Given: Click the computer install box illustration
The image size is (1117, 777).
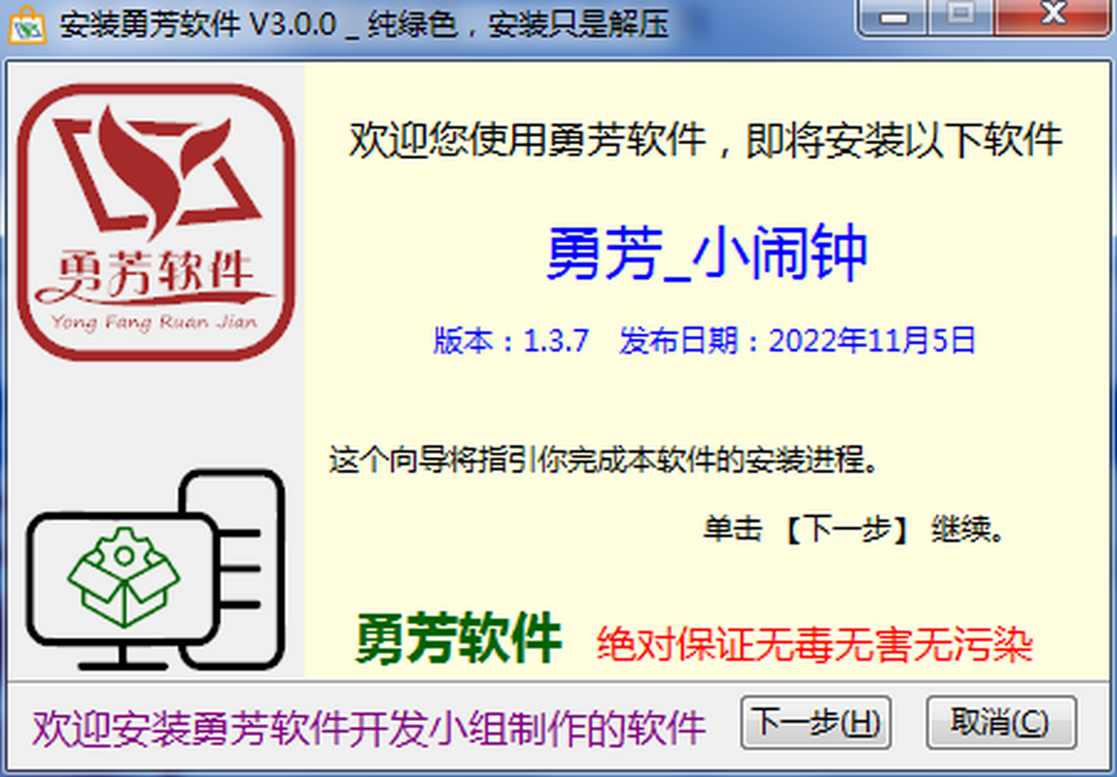Looking at the screenshot, I should pyautogui.click(x=154, y=569).
